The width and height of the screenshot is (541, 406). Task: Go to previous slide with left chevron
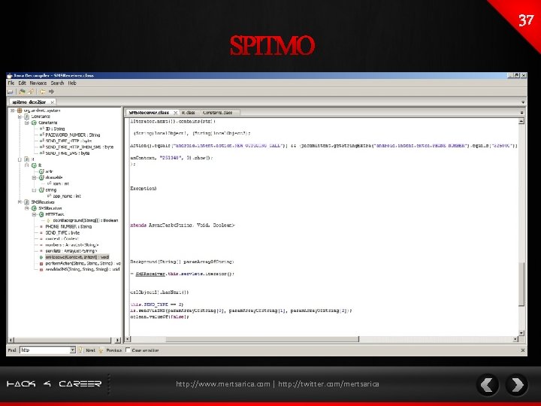point(487,385)
